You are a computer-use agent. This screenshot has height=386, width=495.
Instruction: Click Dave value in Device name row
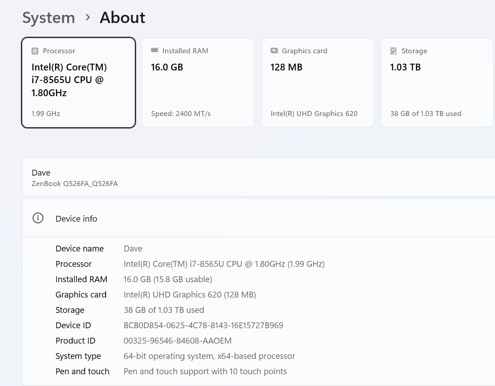(x=133, y=249)
